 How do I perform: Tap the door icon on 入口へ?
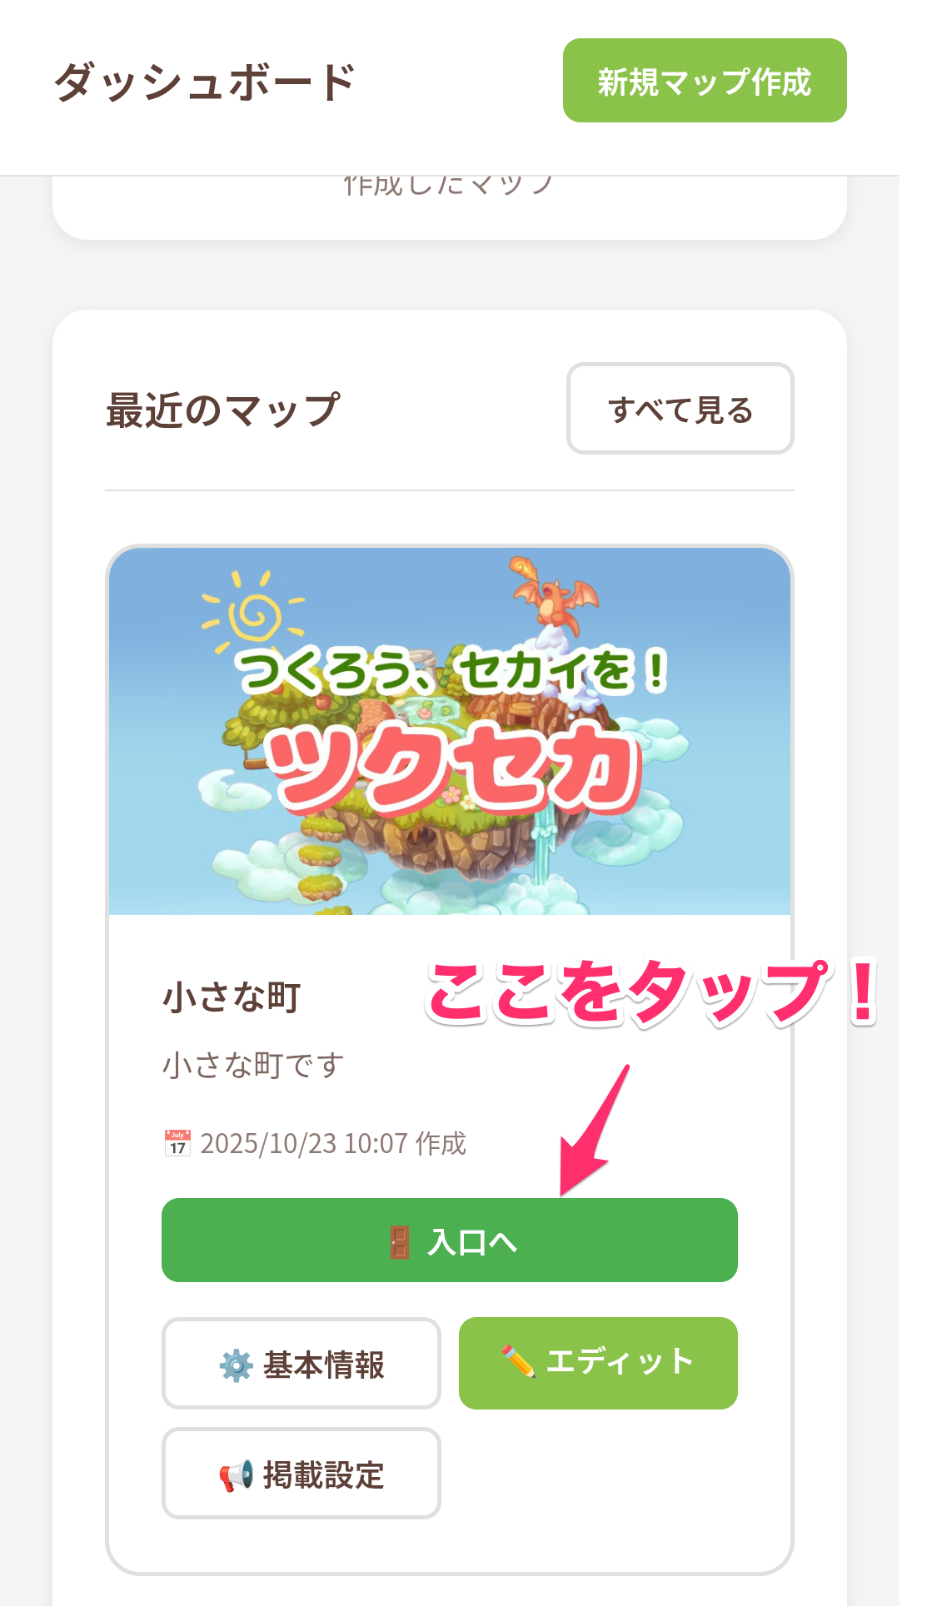(400, 1242)
